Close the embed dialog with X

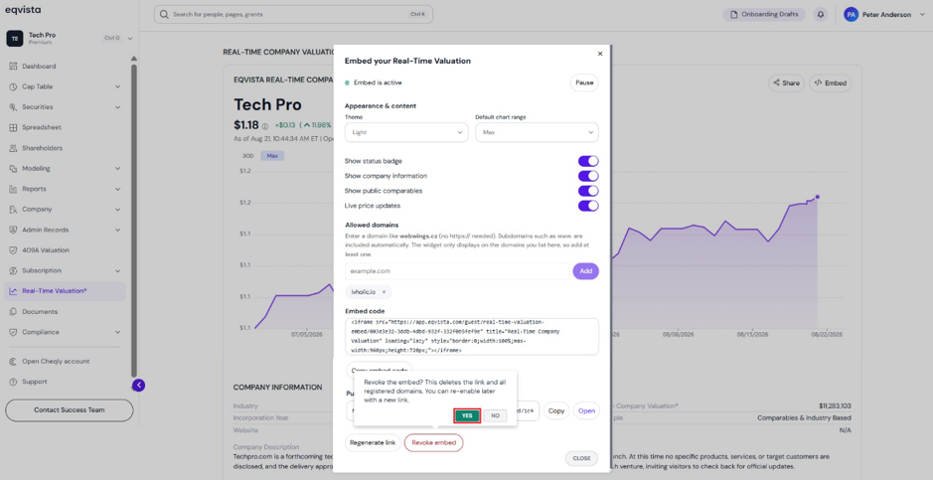[600, 54]
